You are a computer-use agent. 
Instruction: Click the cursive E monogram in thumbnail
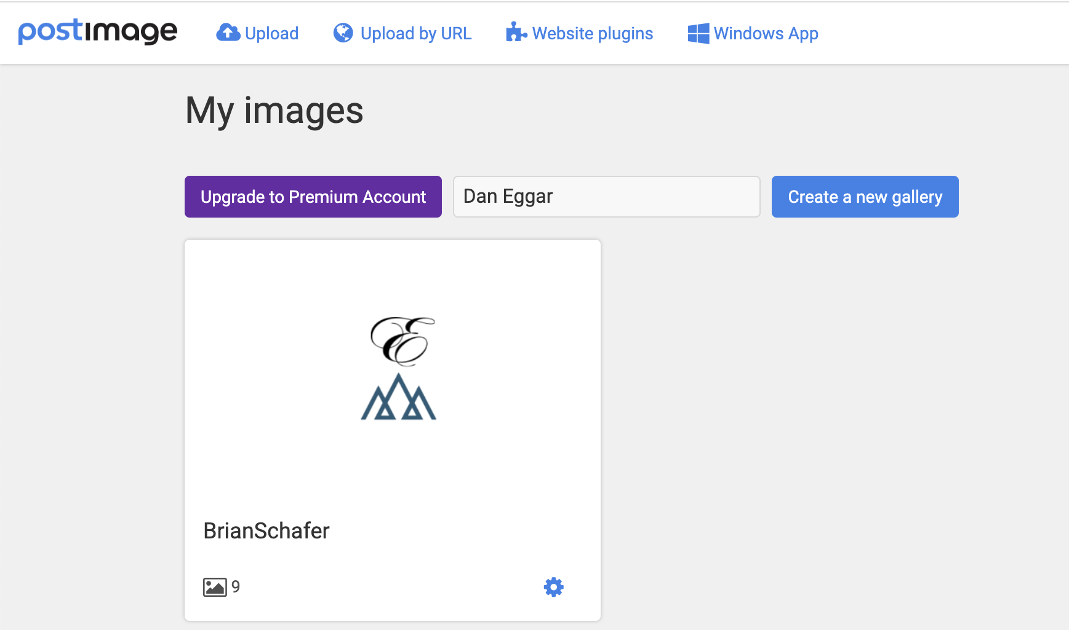coord(401,341)
